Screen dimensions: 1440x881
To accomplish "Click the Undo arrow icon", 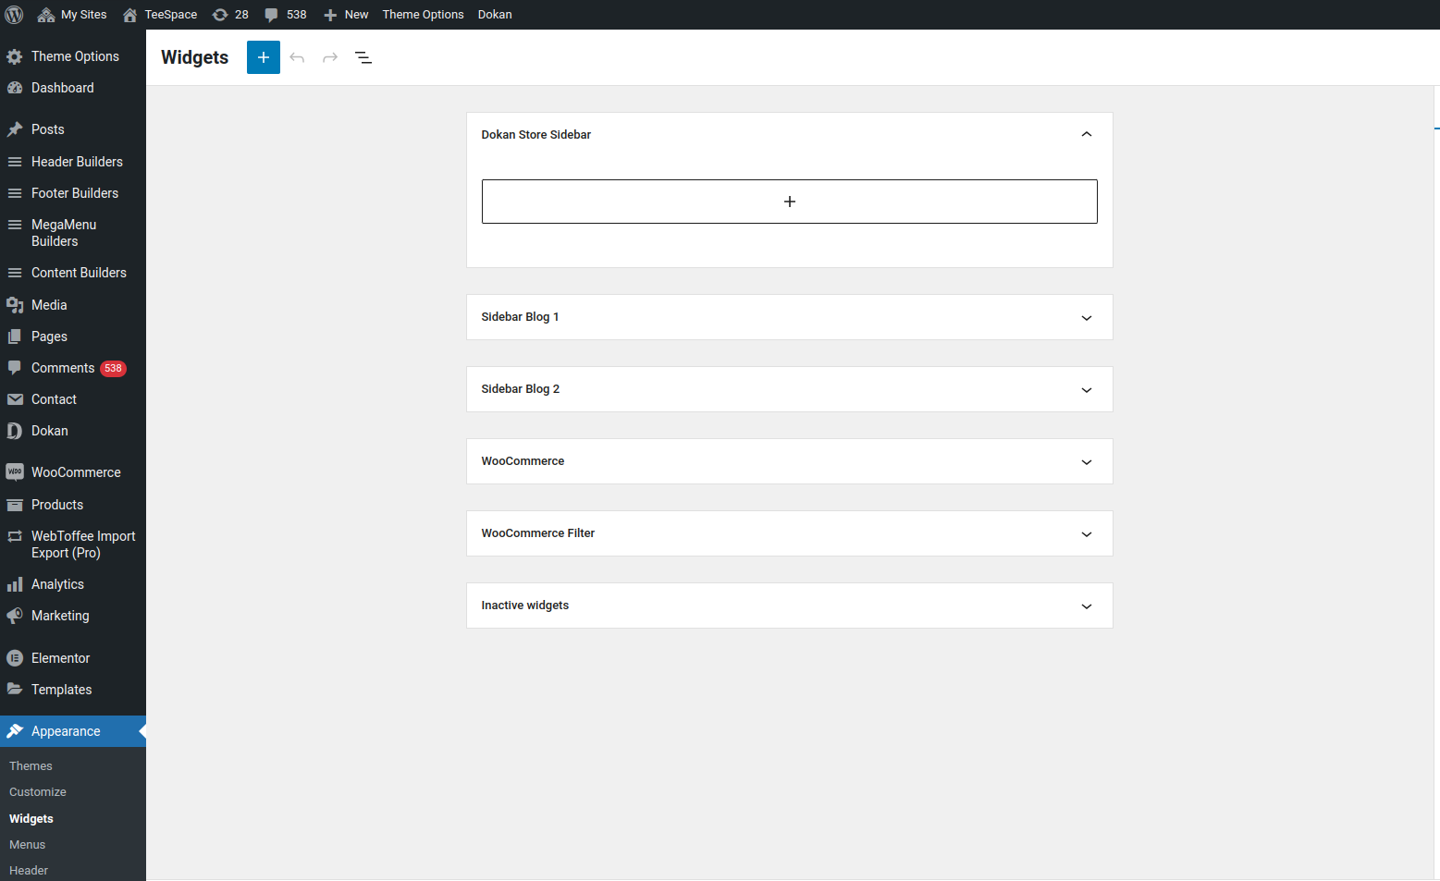I will [x=297, y=57].
